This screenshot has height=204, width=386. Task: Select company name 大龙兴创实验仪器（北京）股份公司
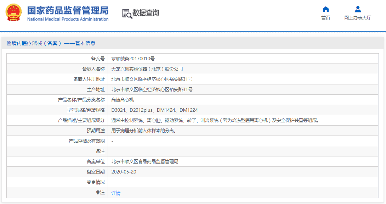(147, 69)
